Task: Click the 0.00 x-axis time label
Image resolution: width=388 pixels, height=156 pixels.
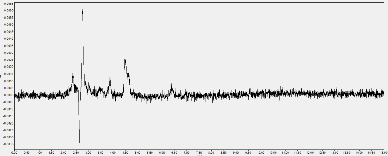Action: 14,153
